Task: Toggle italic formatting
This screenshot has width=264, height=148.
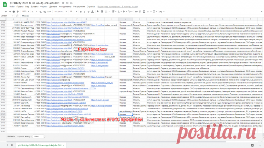Action: click(84, 12)
